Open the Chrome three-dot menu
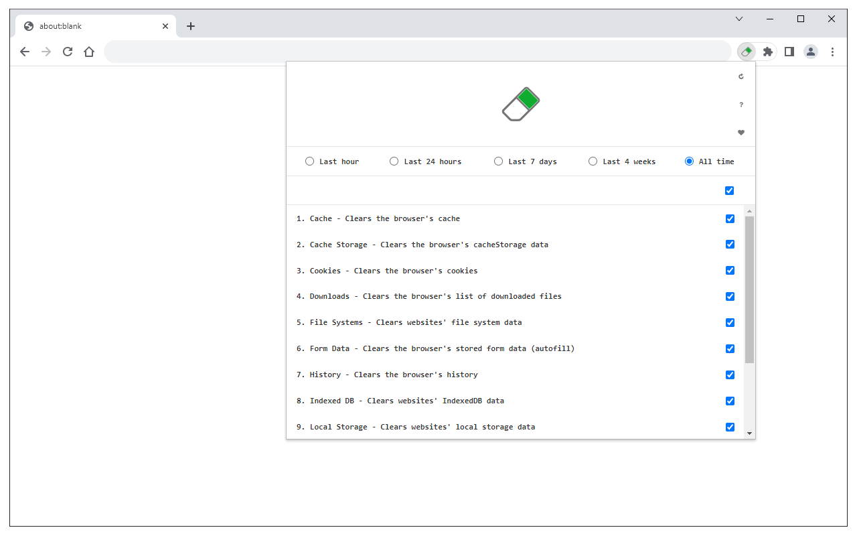 [833, 52]
